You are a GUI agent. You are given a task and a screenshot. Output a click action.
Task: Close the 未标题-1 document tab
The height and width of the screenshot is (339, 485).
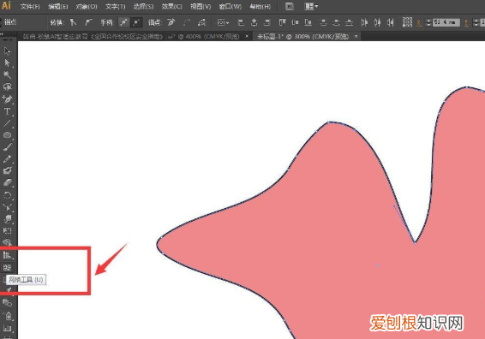[x=356, y=37]
